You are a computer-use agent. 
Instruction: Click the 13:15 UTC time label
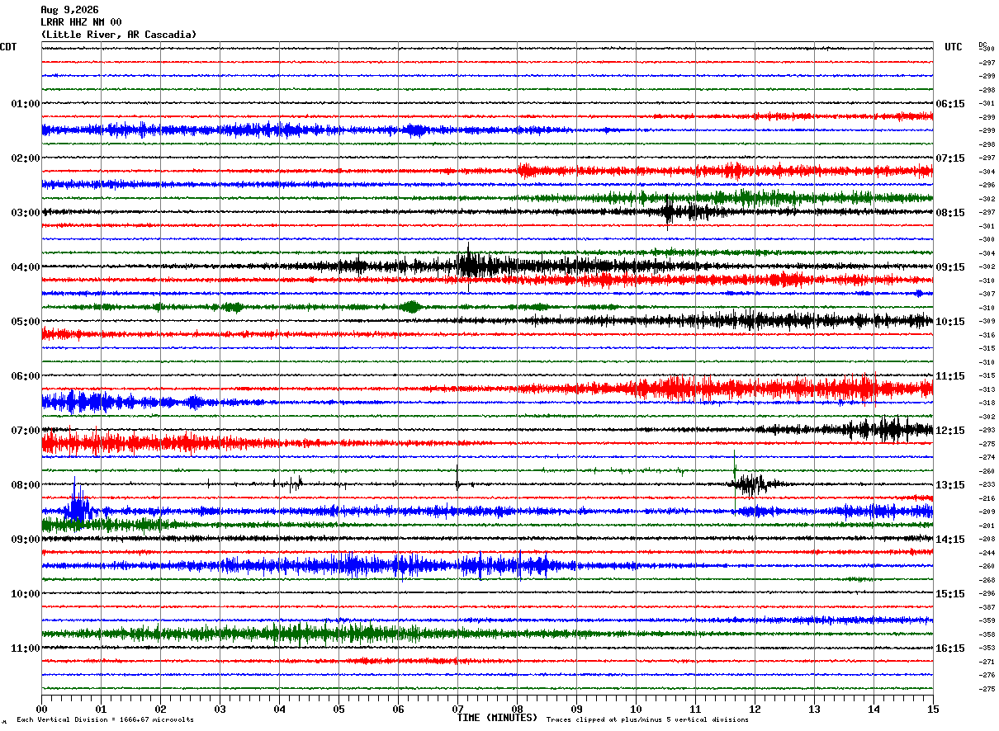coord(950,485)
